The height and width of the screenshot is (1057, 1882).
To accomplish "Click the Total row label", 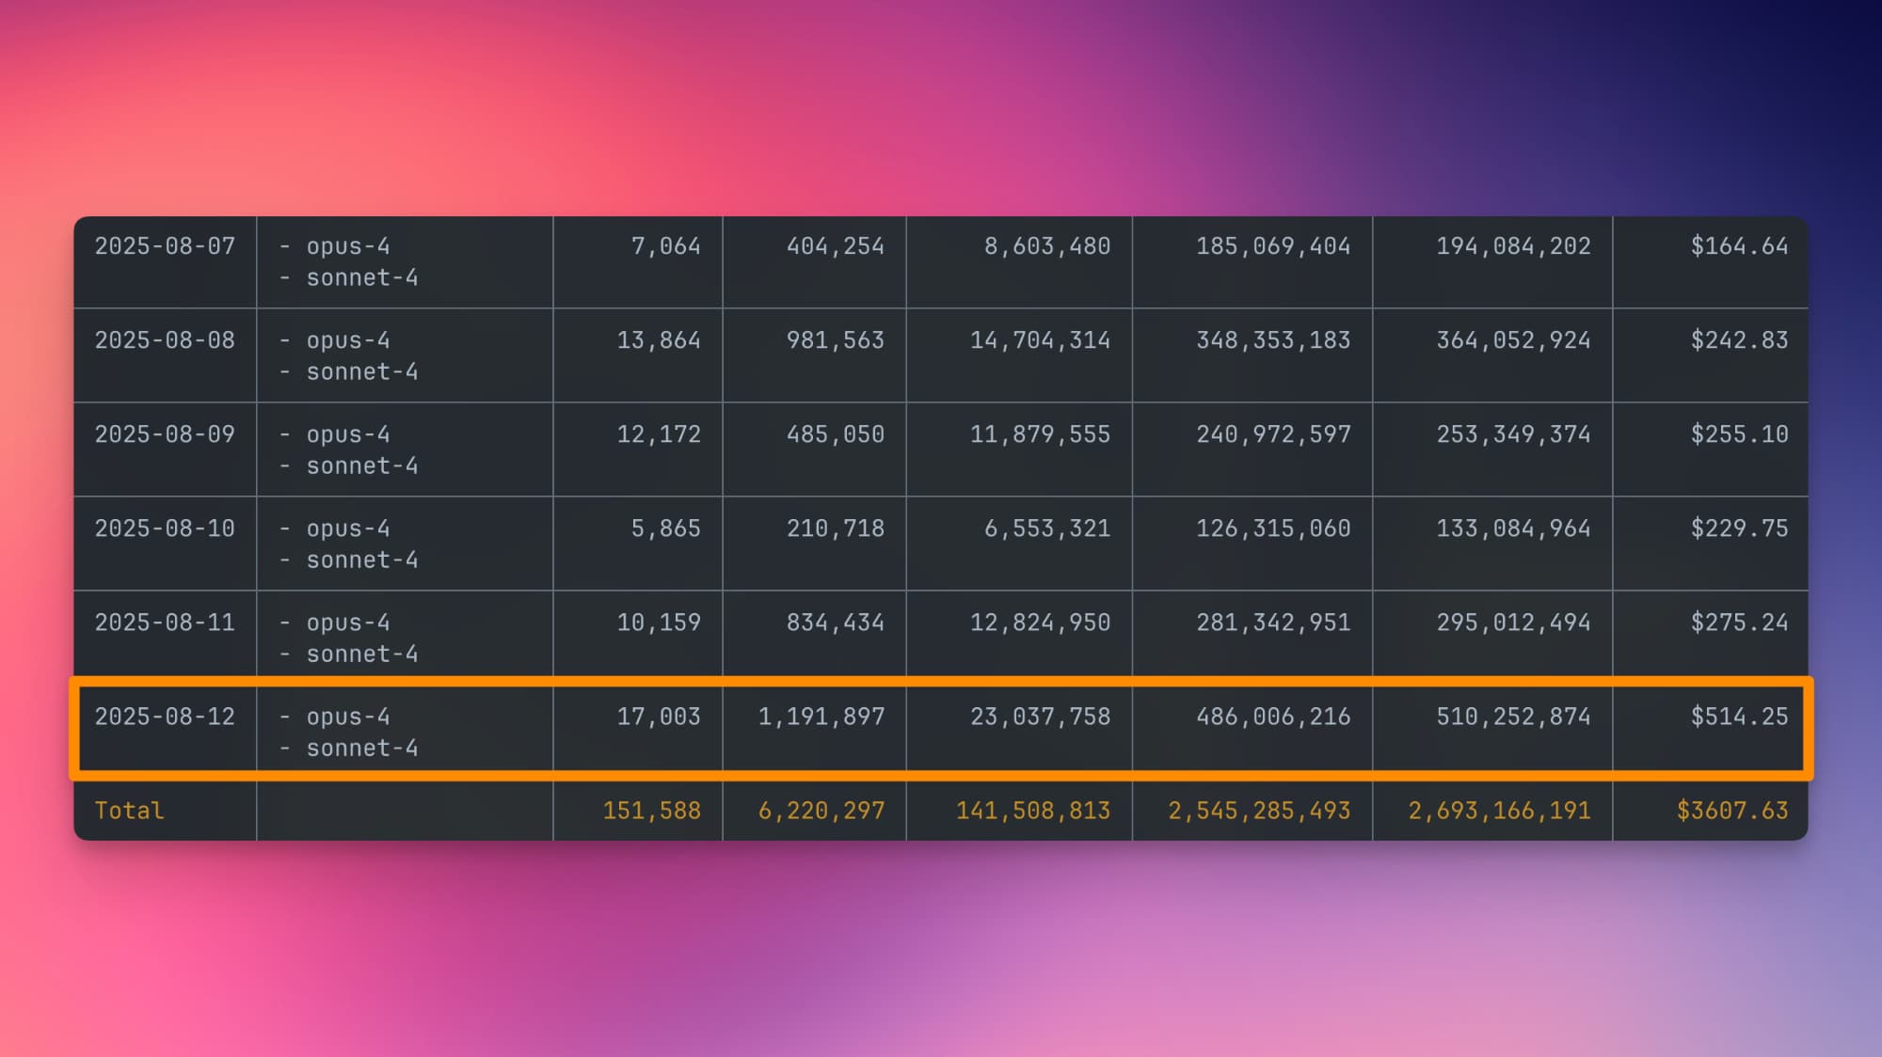I will click(x=129, y=811).
